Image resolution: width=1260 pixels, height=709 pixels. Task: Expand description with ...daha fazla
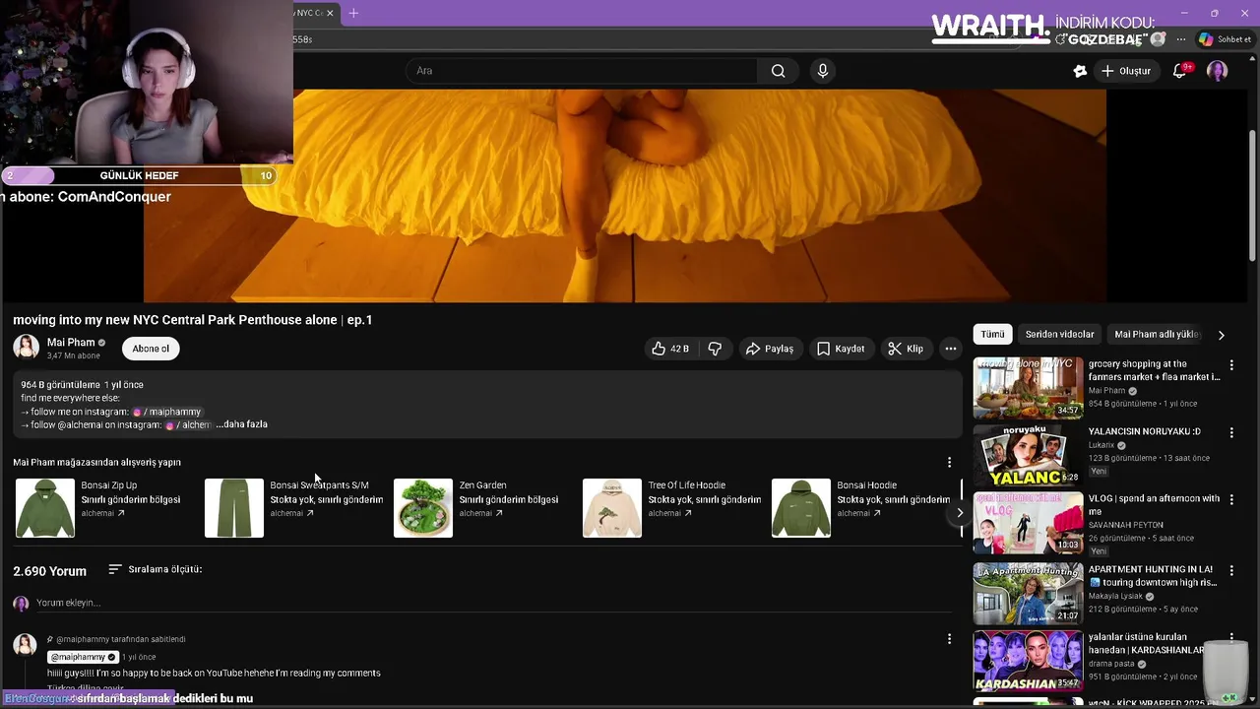click(x=241, y=424)
